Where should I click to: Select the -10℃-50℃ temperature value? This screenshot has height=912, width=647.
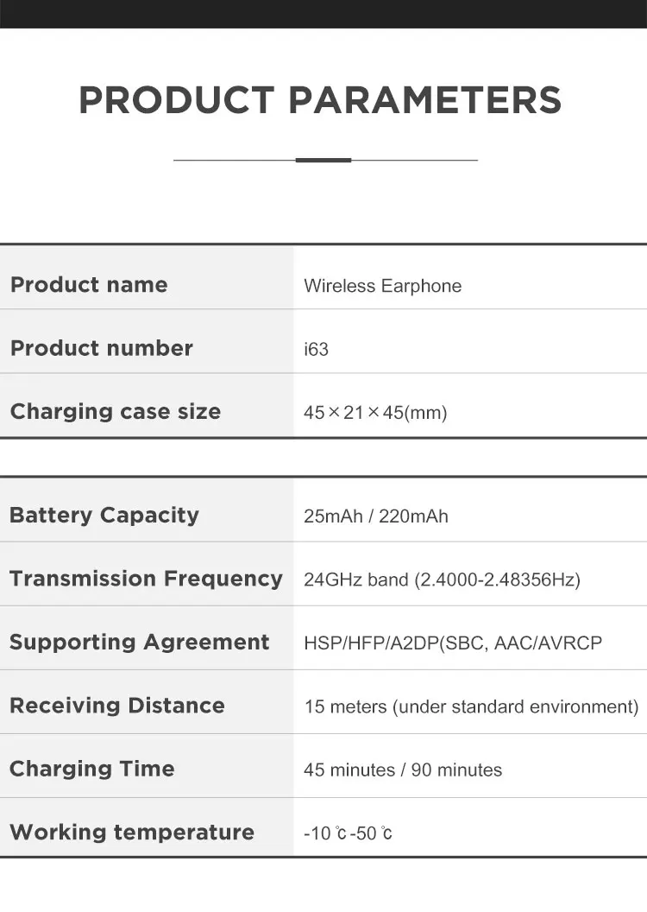(348, 833)
